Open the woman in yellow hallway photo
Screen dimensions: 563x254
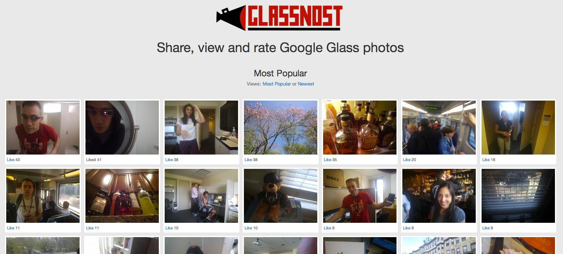point(518,127)
